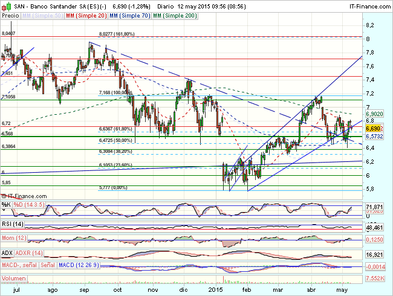Image resolution: width=393 pixels, height=296 pixels.
Task: Select the RSI (14) panel label
Action: pyautogui.click(x=13, y=224)
